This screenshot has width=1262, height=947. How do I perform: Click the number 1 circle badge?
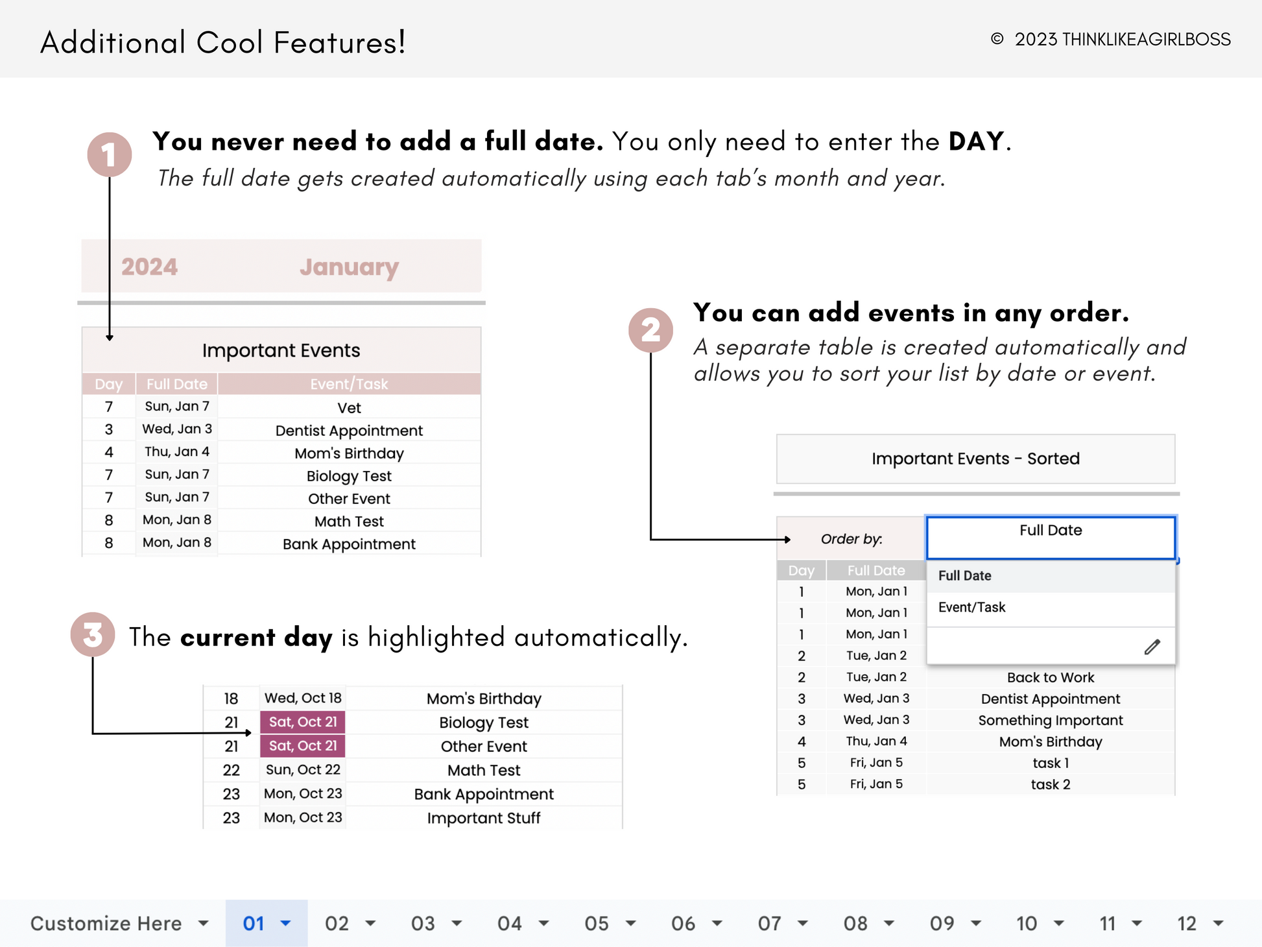pos(109,154)
